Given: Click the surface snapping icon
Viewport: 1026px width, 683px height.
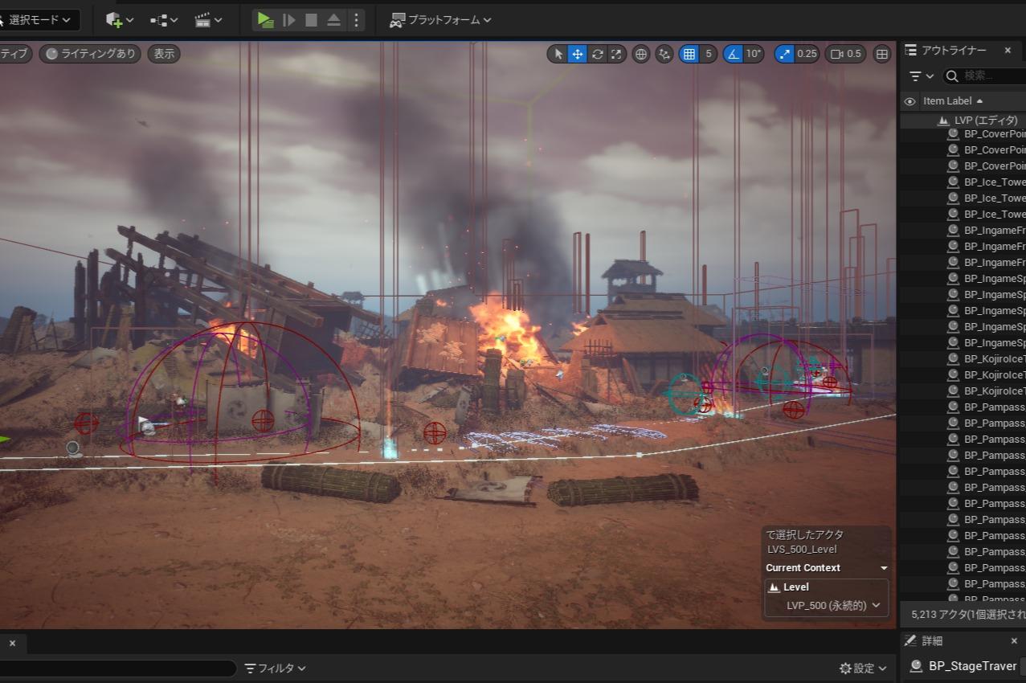Looking at the screenshot, I should (664, 54).
